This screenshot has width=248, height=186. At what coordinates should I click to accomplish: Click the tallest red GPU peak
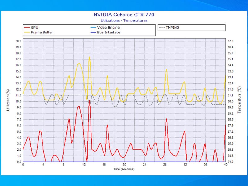coord(89,100)
